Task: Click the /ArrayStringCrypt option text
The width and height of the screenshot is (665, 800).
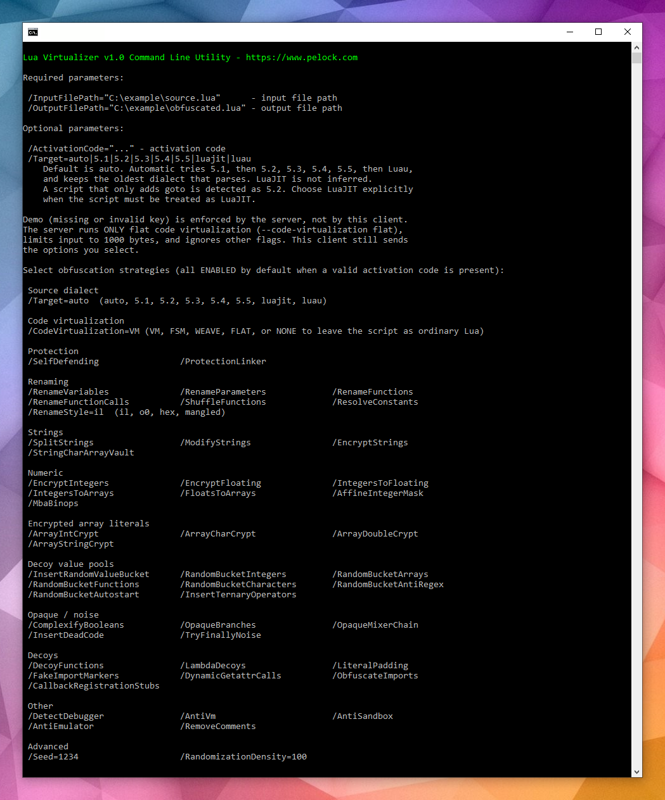Action: [x=71, y=544]
